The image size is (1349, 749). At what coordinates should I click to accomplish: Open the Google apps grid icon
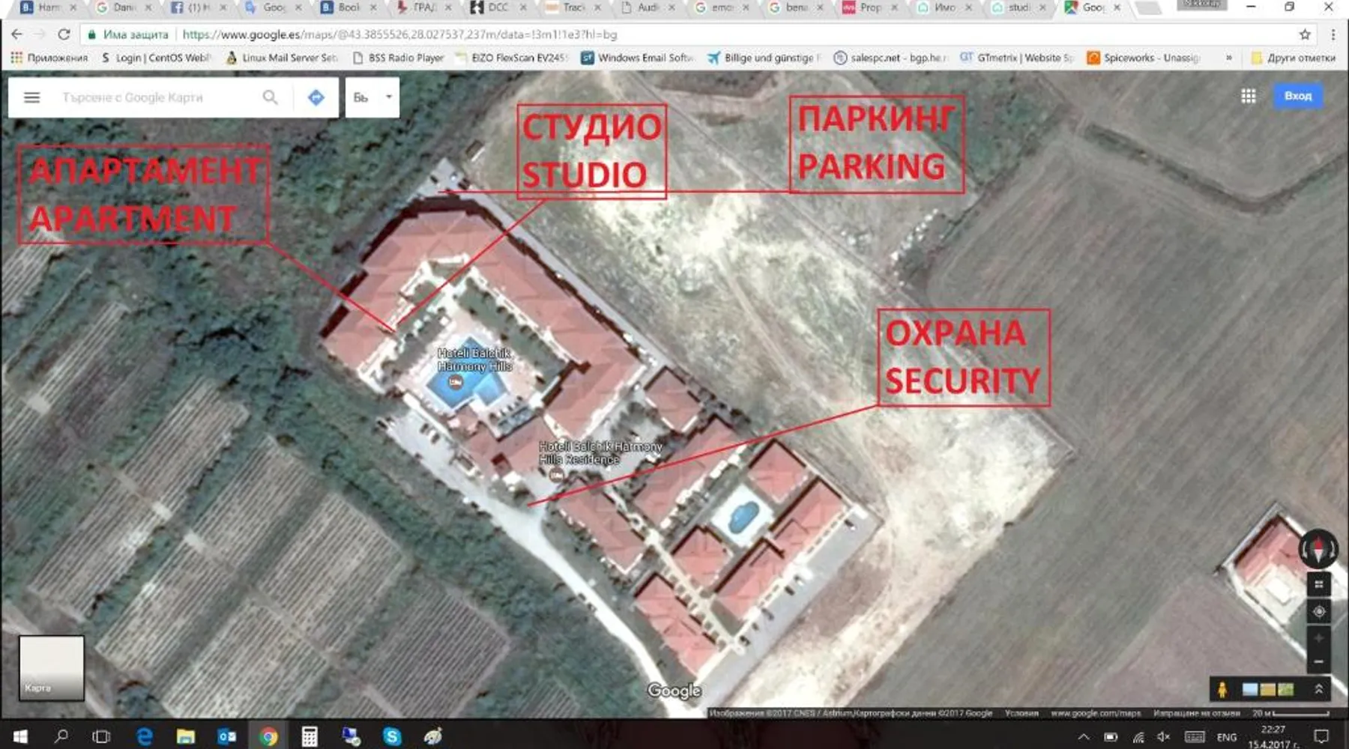click(1249, 96)
